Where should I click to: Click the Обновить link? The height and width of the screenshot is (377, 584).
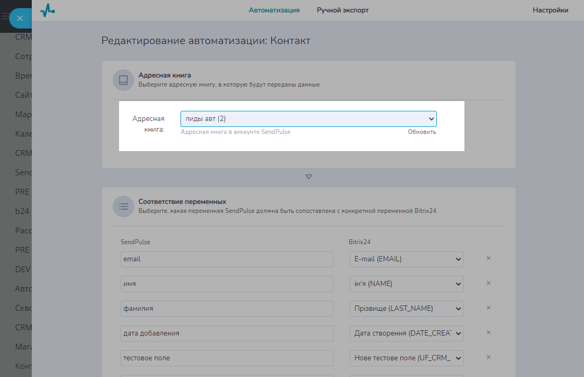pyautogui.click(x=422, y=132)
